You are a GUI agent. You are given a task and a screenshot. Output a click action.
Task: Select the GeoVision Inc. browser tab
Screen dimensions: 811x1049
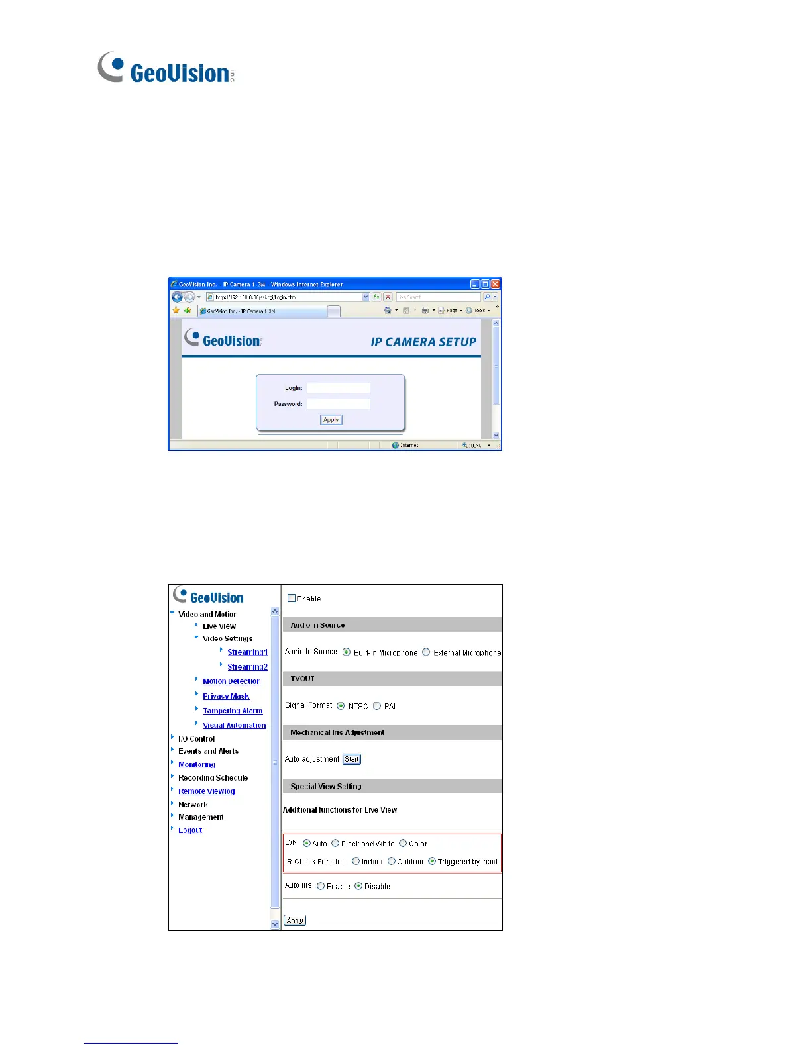[x=262, y=311]
